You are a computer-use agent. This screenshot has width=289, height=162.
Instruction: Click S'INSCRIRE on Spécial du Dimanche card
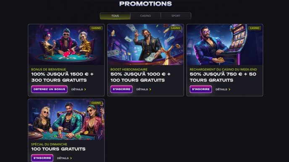point(42,158)
